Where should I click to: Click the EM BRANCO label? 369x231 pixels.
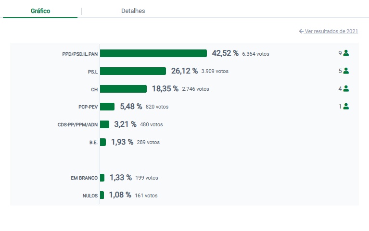(84, 178)
